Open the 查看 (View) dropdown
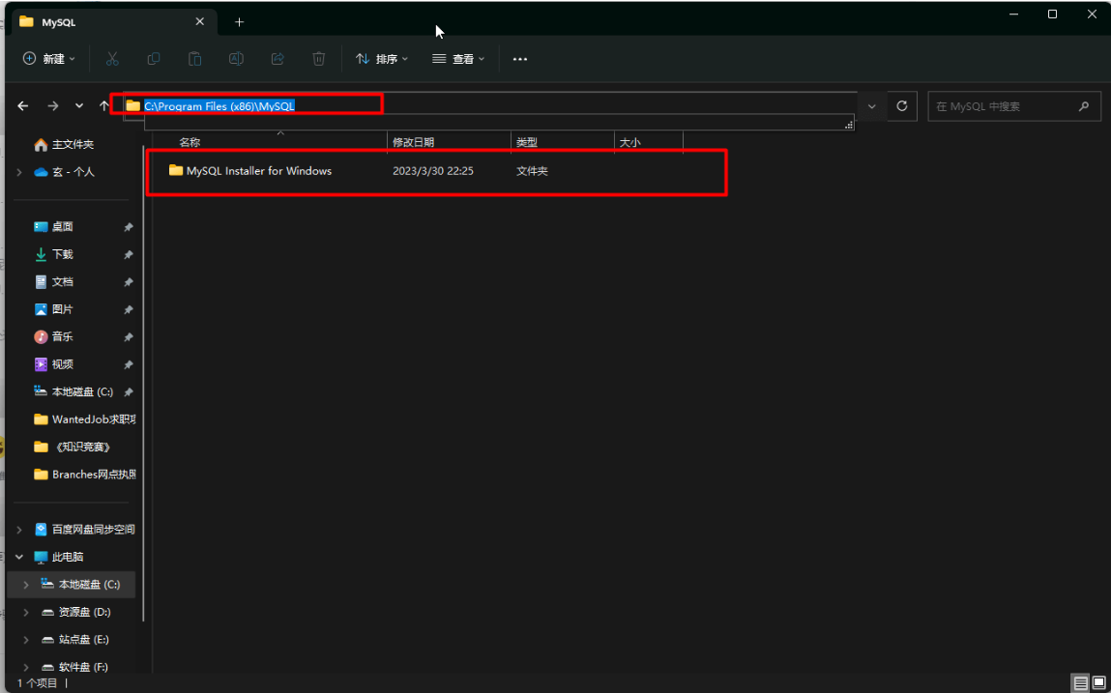 point(458,59)
